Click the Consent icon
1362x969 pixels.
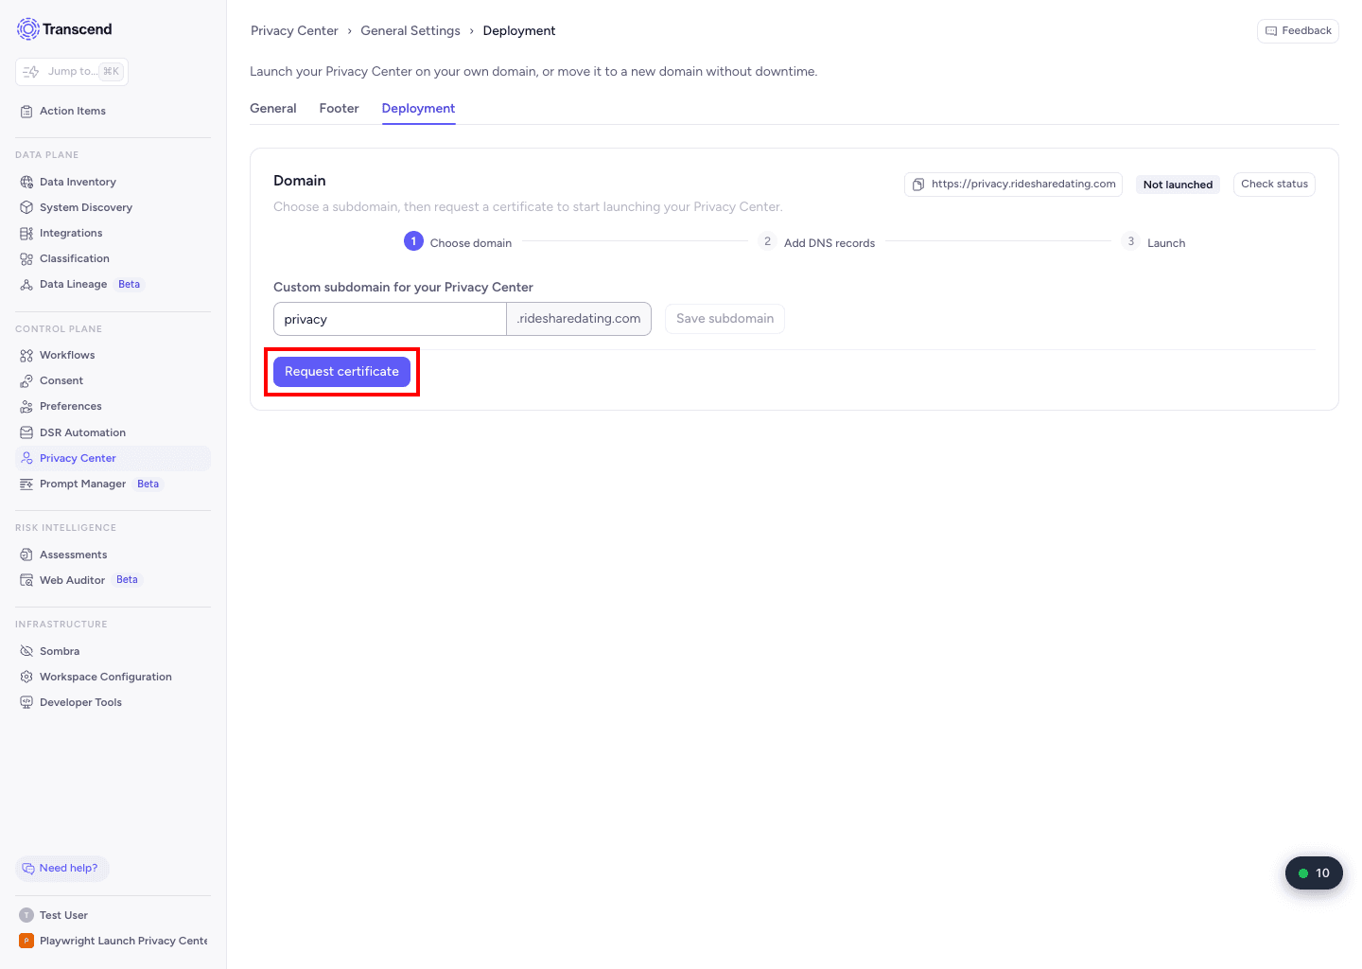pos(26,380)
